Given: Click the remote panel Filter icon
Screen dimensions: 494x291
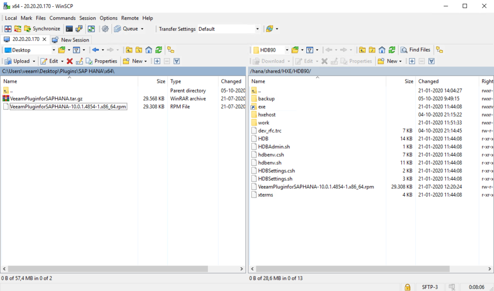Looking at the screenshot, I should tap(310, 50).
